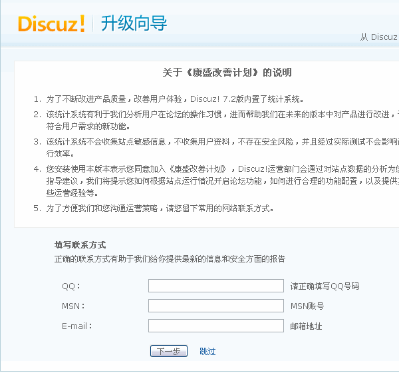Click the QQ: field label
Viewport: 399px width, 373px height.
click(70, 286)
